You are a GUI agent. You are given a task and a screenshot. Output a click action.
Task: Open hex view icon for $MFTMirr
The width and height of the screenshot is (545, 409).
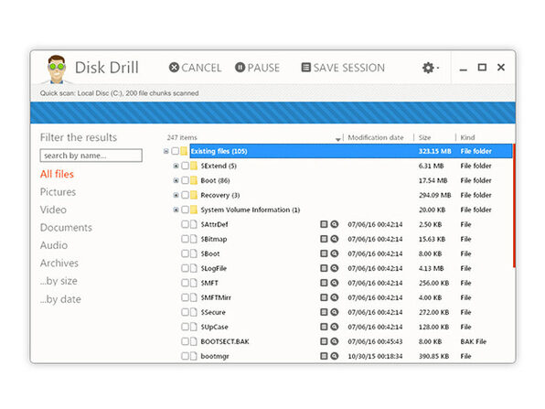(324, 297)
